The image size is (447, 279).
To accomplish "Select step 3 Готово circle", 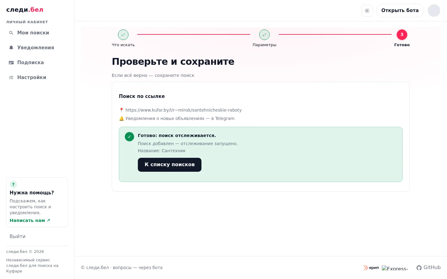I will click(402, 35).
